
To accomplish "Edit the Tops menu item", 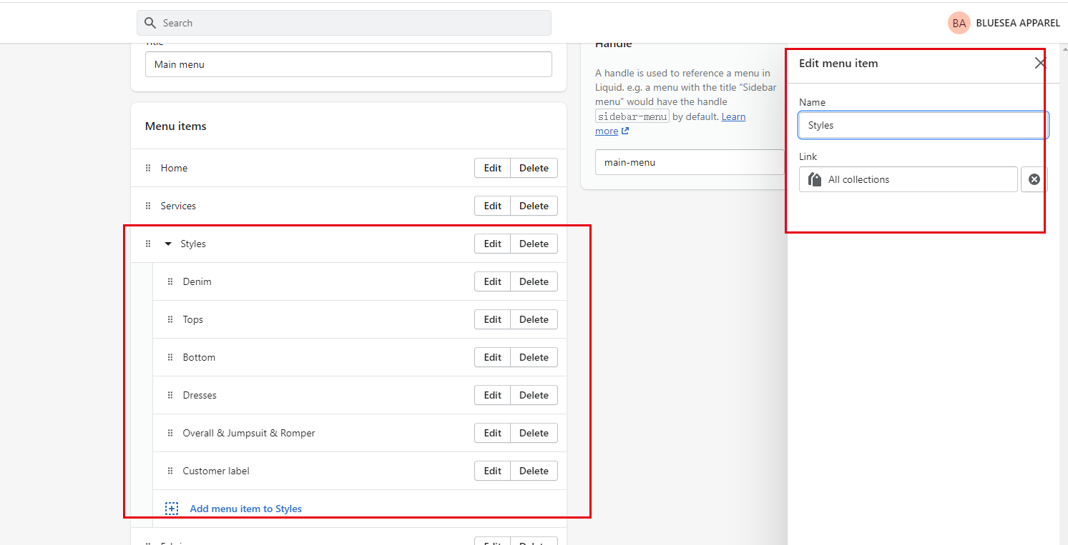I will click(x=492, y=319).
